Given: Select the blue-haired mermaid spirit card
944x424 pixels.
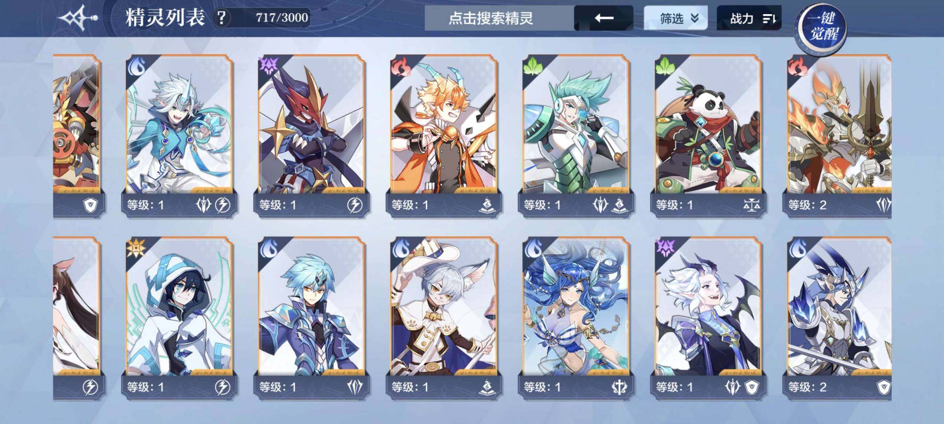Looking at the screenshot, I should click(576, 318).
